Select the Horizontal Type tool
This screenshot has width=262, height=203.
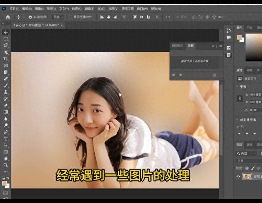6,139
